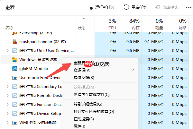Expand the 服务主机: Secondary Logon row
This screenshot has height=129, width=193.
(x=7, y=86)
